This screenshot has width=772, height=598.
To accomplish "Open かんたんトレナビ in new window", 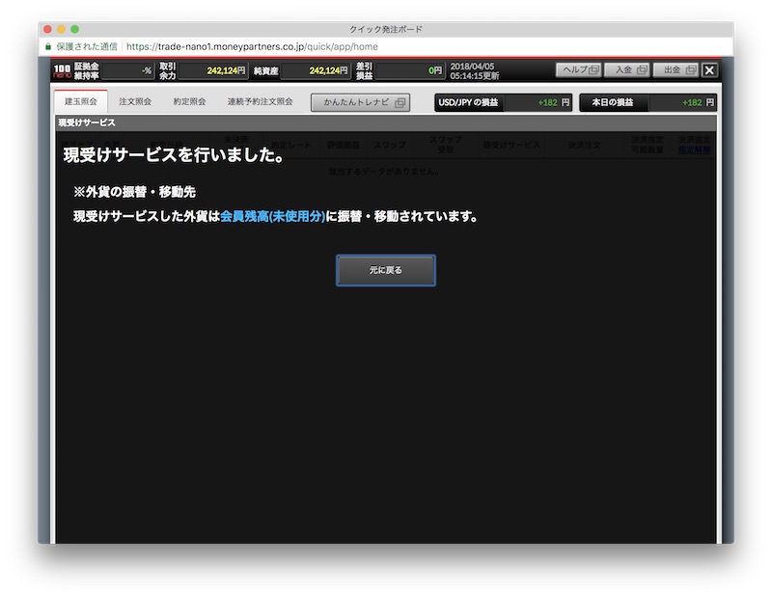I will [360, 102].
